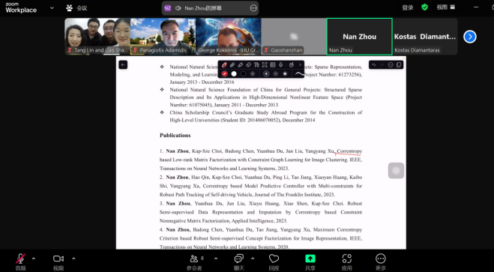Viewport: 494px width, 272px height.
Task: Click the image insert tool icon
Action: [x=273, y=65]
